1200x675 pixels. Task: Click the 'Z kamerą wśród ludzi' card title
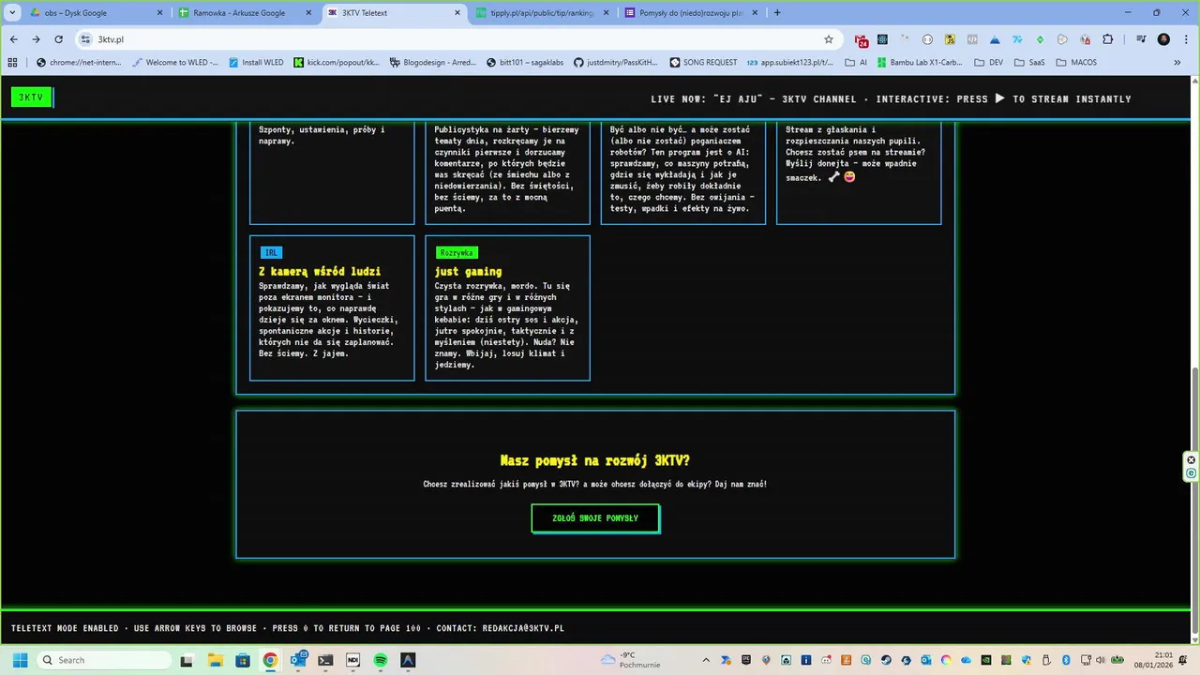pyautogui.click(x=320, y=271)
